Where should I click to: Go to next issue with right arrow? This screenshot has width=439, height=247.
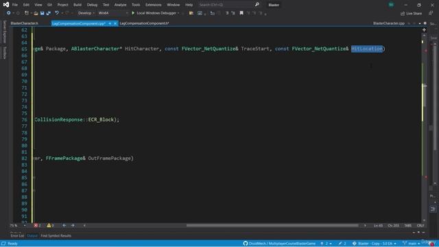(x=73, y=225)
